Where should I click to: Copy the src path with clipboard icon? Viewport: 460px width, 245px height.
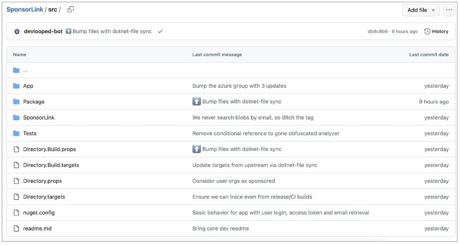(x=71, y=10)
